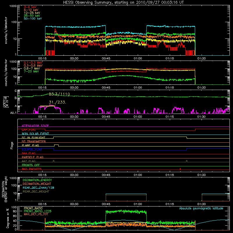Select the cyan 50-100 keV legend label

click(x=33, y=19)
